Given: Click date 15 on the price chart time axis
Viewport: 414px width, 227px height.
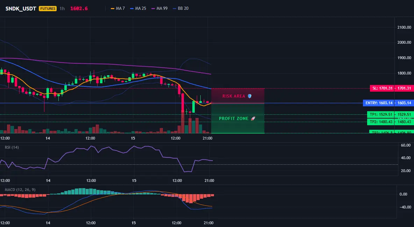Looking at the screenshot, I should click(x=133, y=138).
